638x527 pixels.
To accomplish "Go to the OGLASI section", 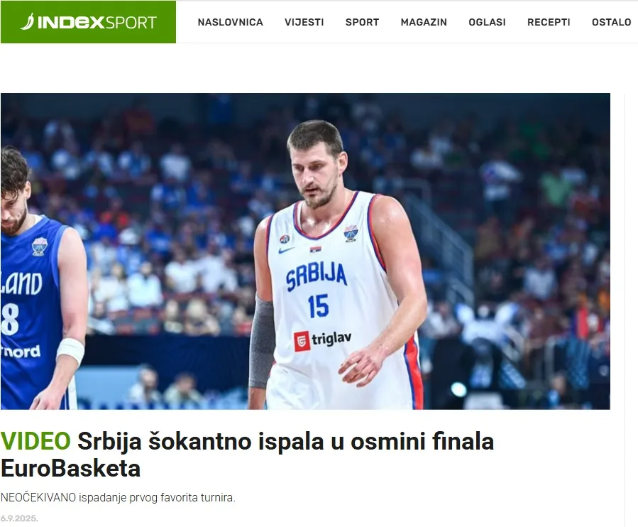I will 487,23.
